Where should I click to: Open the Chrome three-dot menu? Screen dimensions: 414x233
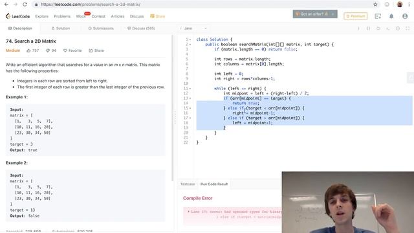point(409,5)
